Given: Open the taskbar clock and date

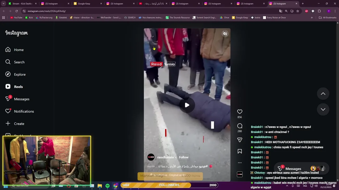Looking at the screenshot, I should coord(325,186).
